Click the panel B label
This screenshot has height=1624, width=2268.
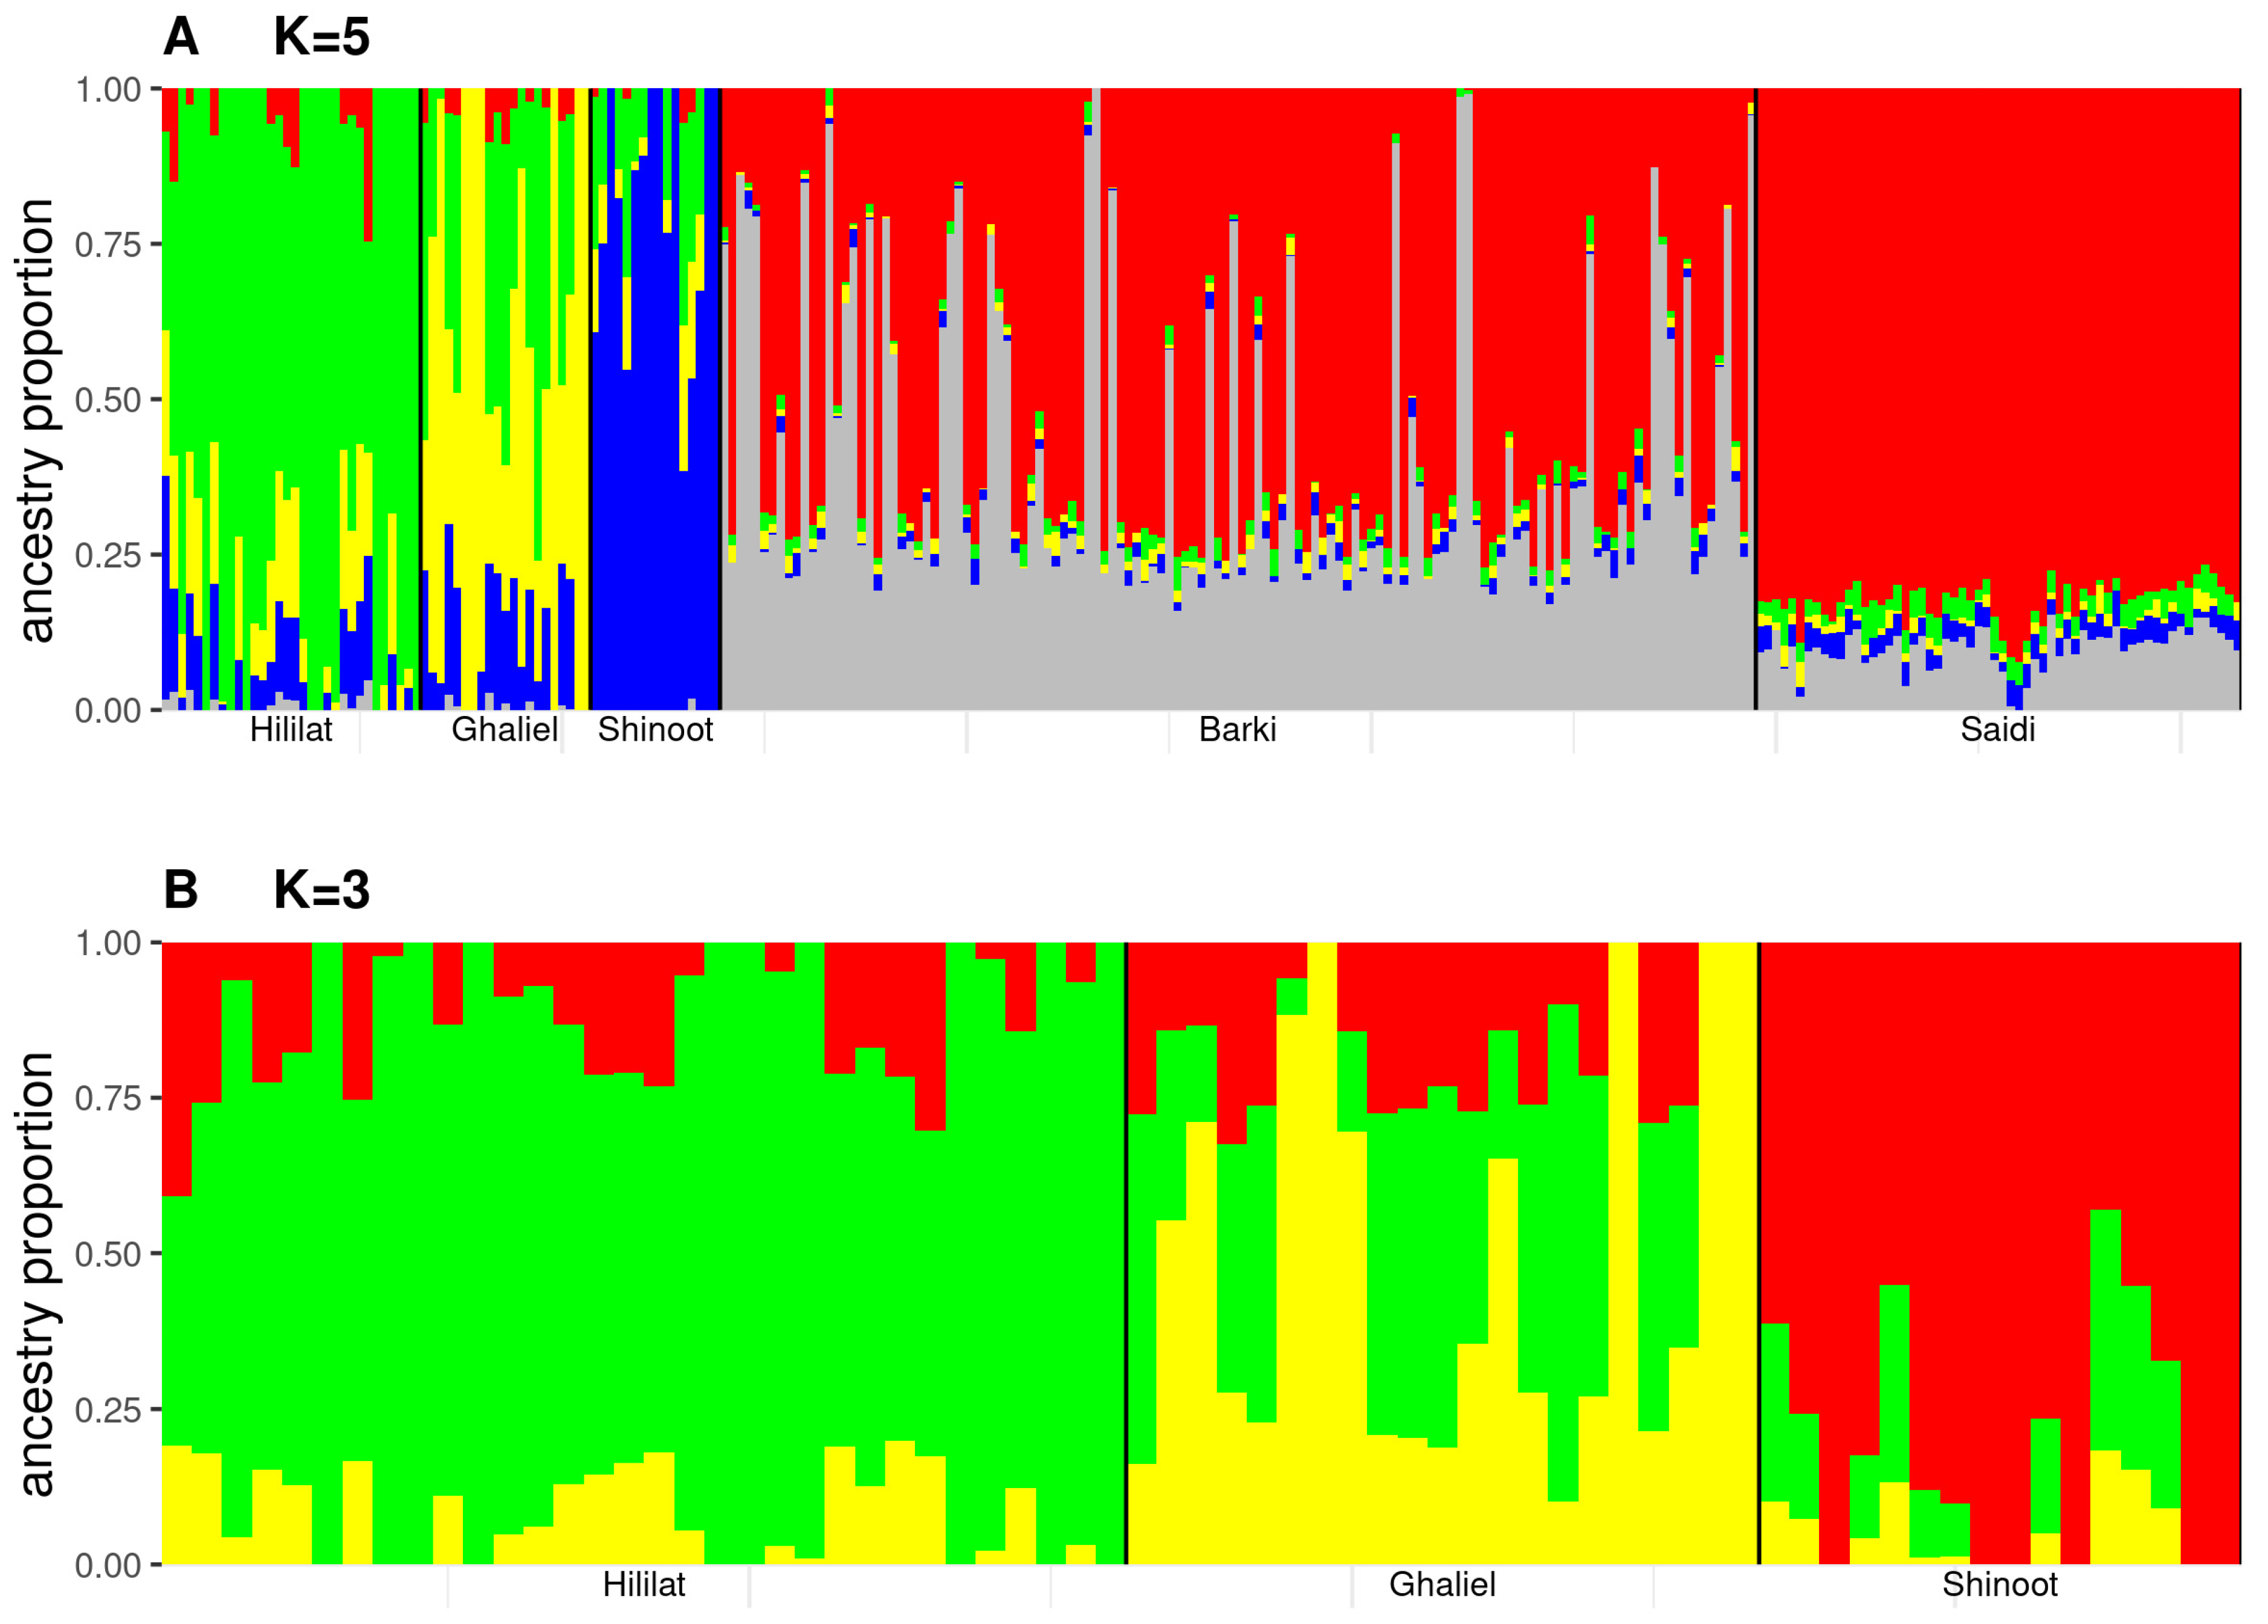pyautogui.click(x=181, y=890)
